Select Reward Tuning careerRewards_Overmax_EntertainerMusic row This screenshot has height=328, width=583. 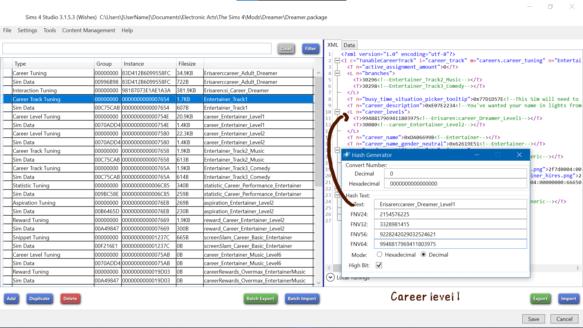pyautogui.click(x=158, y=272)
